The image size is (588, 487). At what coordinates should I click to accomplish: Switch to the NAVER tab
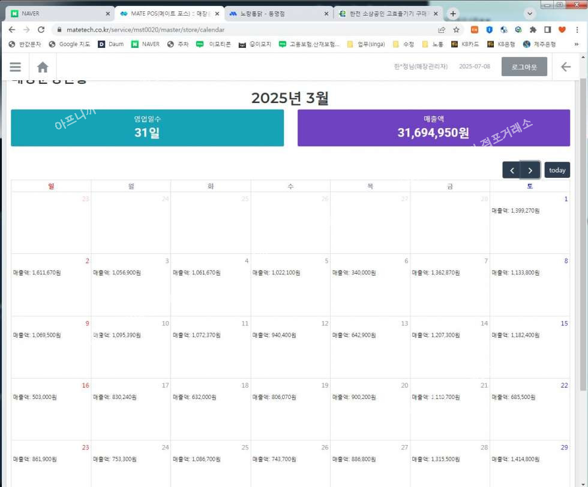click(57, 13)
